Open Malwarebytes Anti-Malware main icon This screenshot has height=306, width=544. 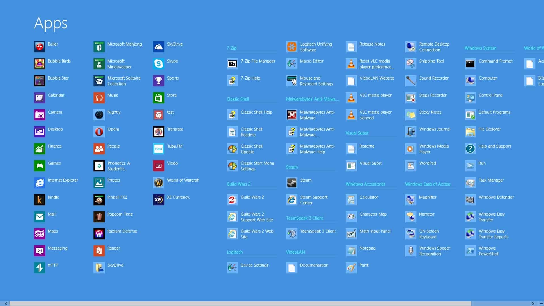(x=292, y=115)
